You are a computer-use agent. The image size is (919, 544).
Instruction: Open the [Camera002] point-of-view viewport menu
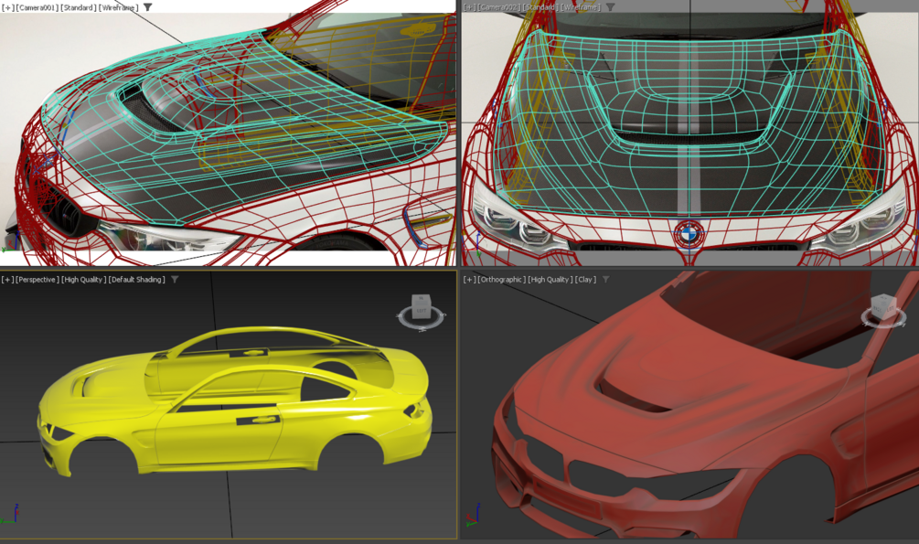[498, 7]
